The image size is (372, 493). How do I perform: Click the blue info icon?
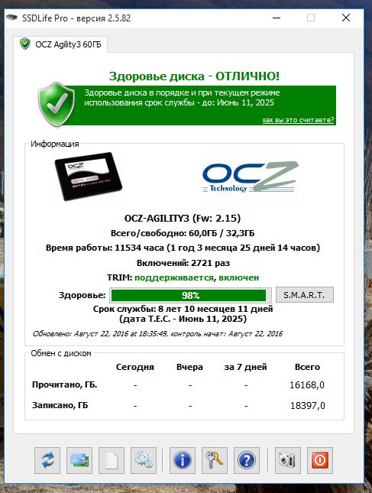(x=183, y=460)
